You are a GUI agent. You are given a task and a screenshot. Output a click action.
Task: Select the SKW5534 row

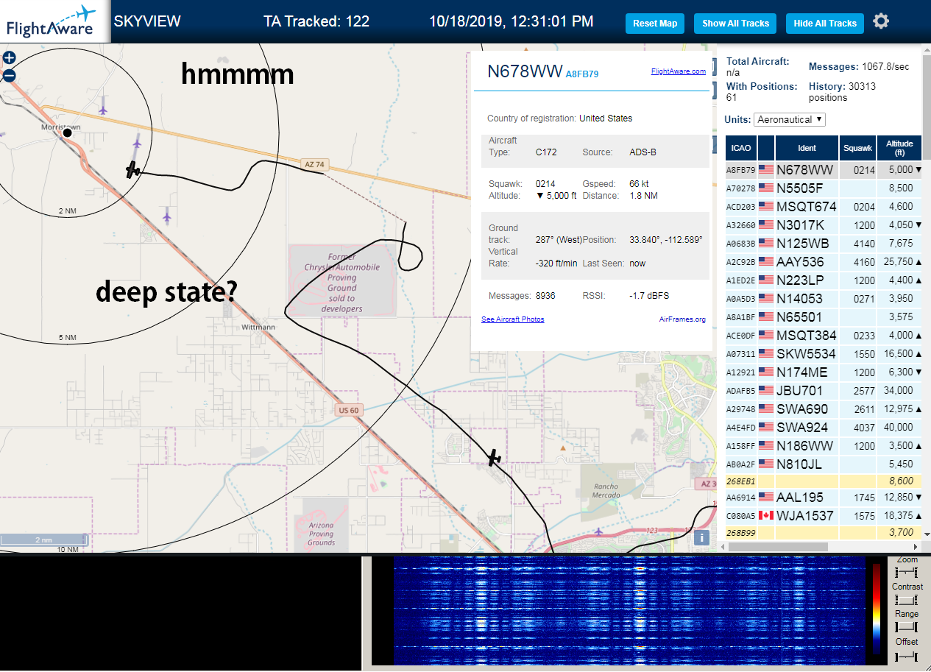pyautogui.click(x=824, y=353)
